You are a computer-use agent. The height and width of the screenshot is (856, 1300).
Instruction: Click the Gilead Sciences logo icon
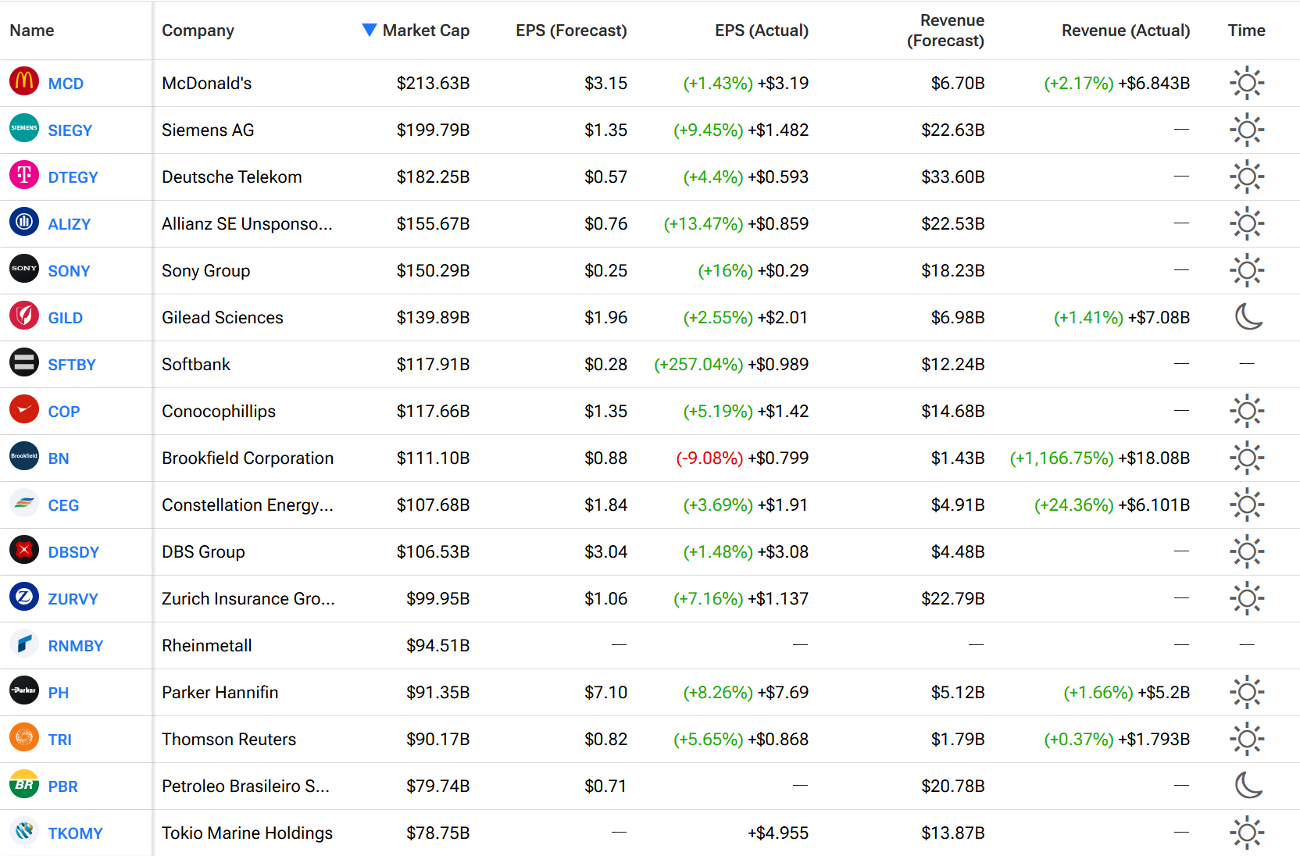pos(24,316)
